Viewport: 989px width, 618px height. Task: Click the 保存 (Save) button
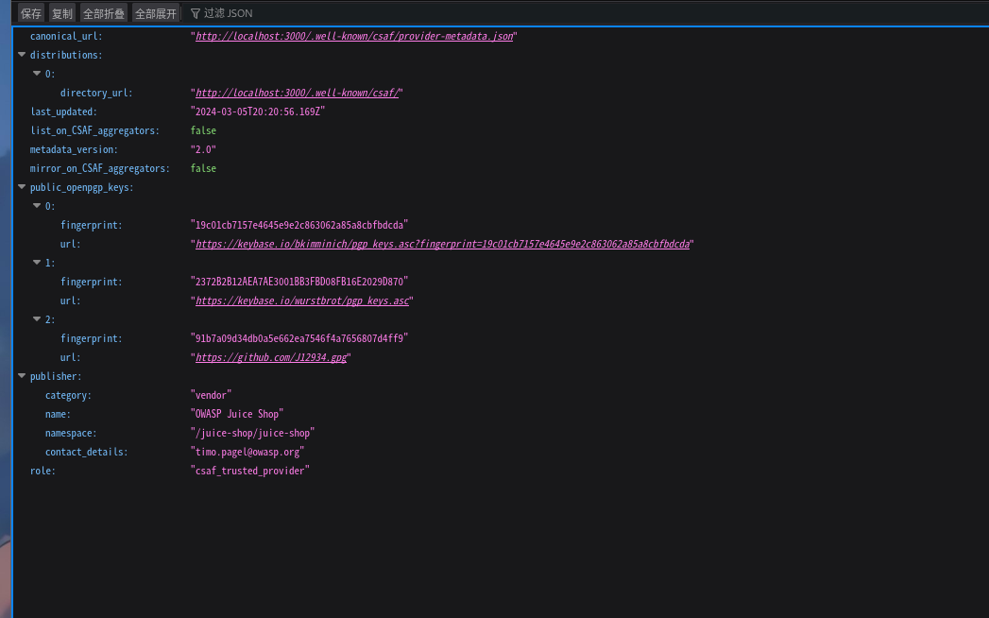pyautogui.click(x=31, y=13)
